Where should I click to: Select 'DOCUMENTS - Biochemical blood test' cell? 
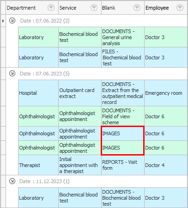pos(123,198)
